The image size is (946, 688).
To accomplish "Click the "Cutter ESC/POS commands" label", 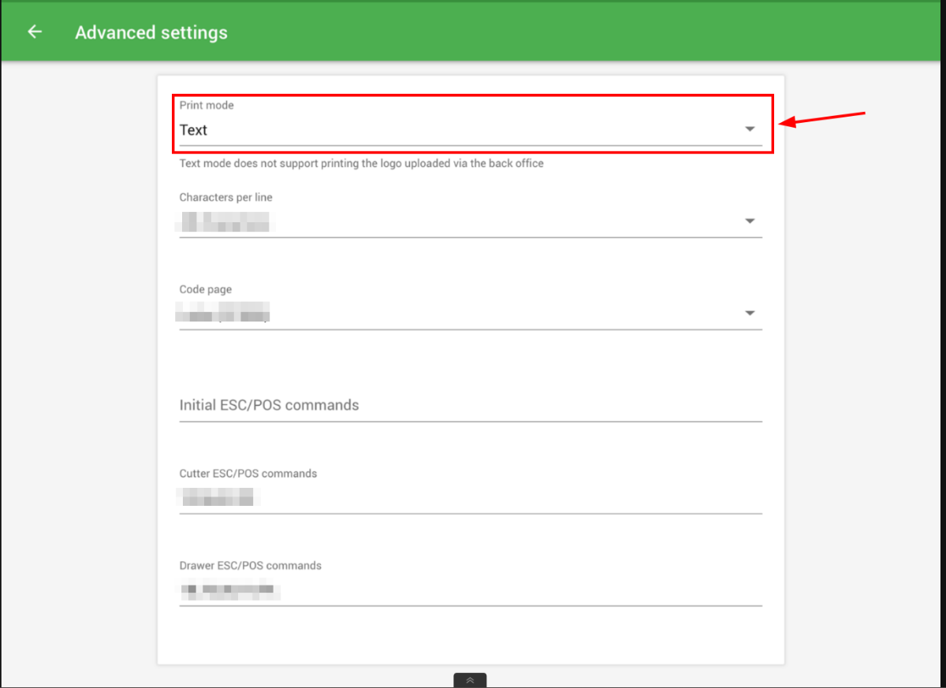I will pyautogui.click(x=248, y=474).
